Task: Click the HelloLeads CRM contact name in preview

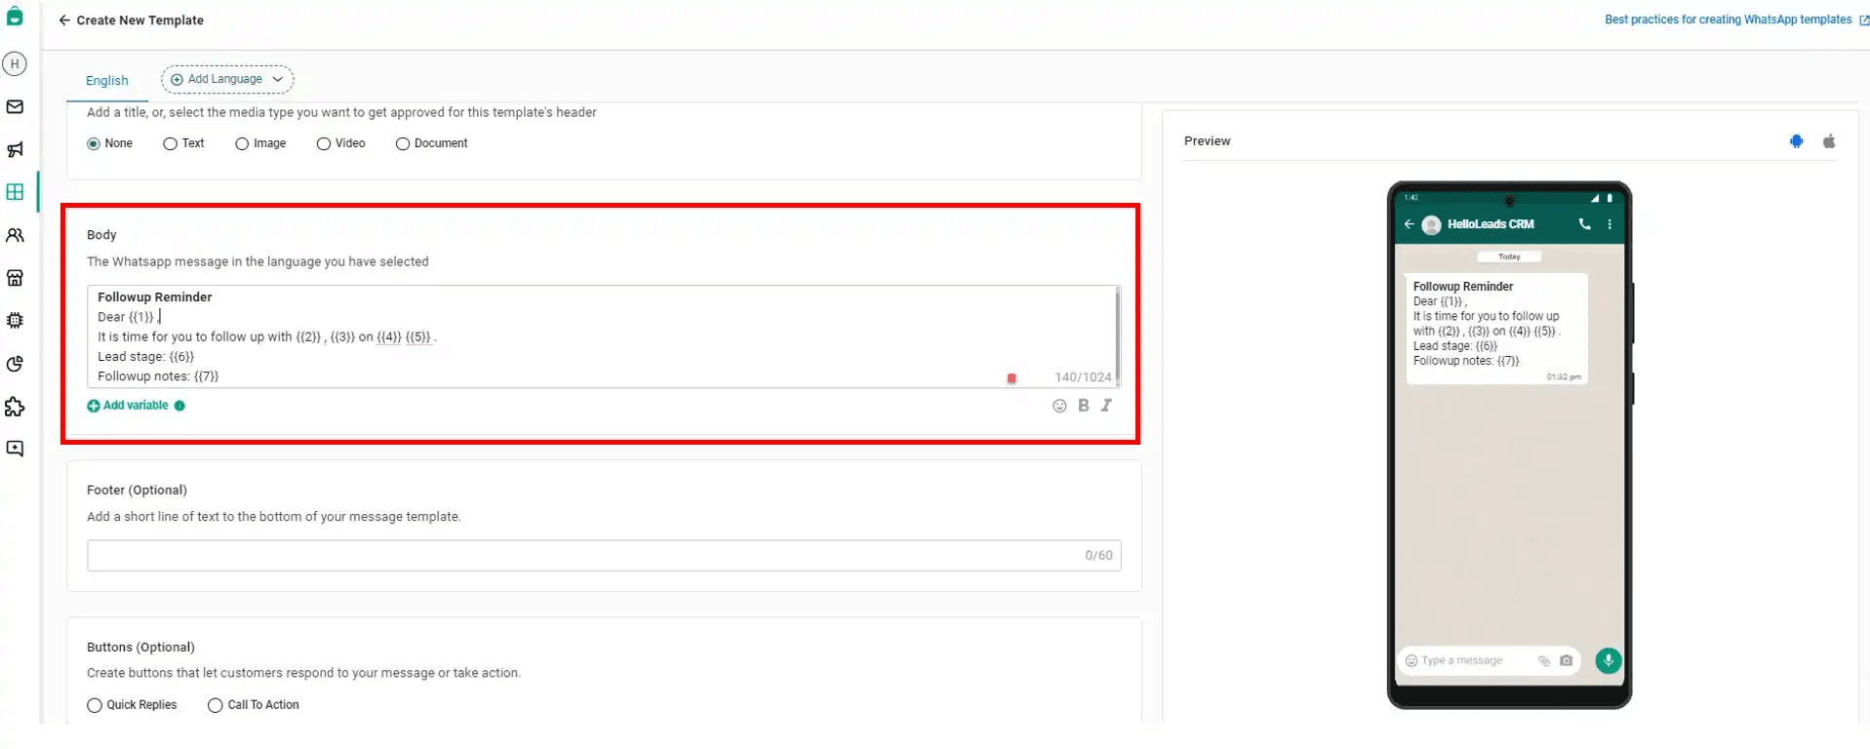Action: click(x=1491, y=224)
